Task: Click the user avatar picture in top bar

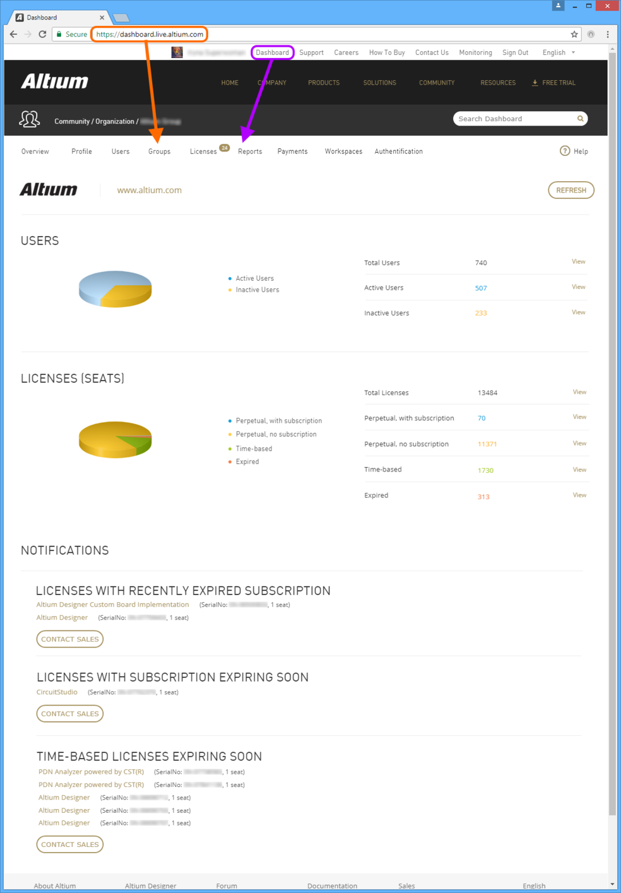Action: point(177,52)
